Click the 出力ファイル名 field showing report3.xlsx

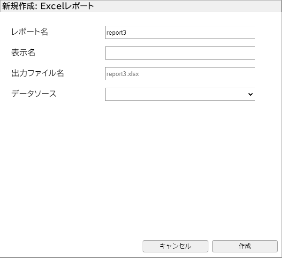coord(180,74)
